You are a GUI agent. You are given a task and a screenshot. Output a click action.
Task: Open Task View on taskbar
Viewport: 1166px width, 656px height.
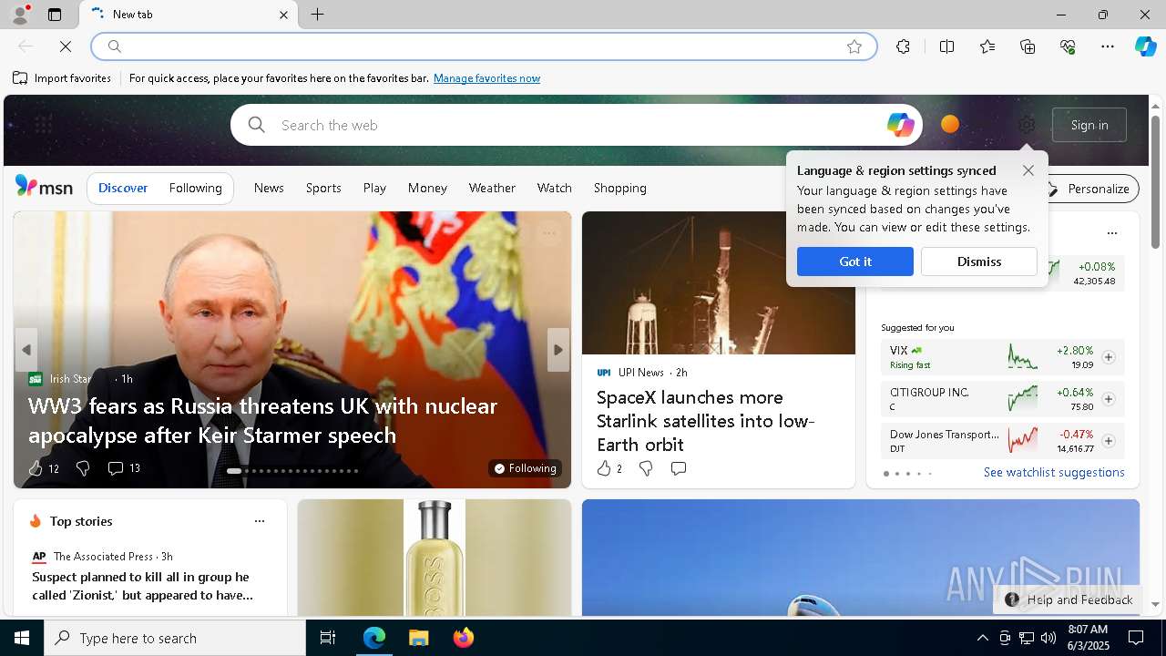pyautogui.click(x=328, y=638)
